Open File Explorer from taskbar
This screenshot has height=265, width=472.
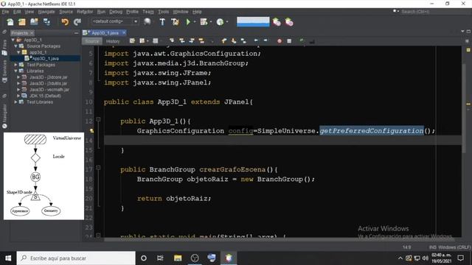click(x=178, y=258)
